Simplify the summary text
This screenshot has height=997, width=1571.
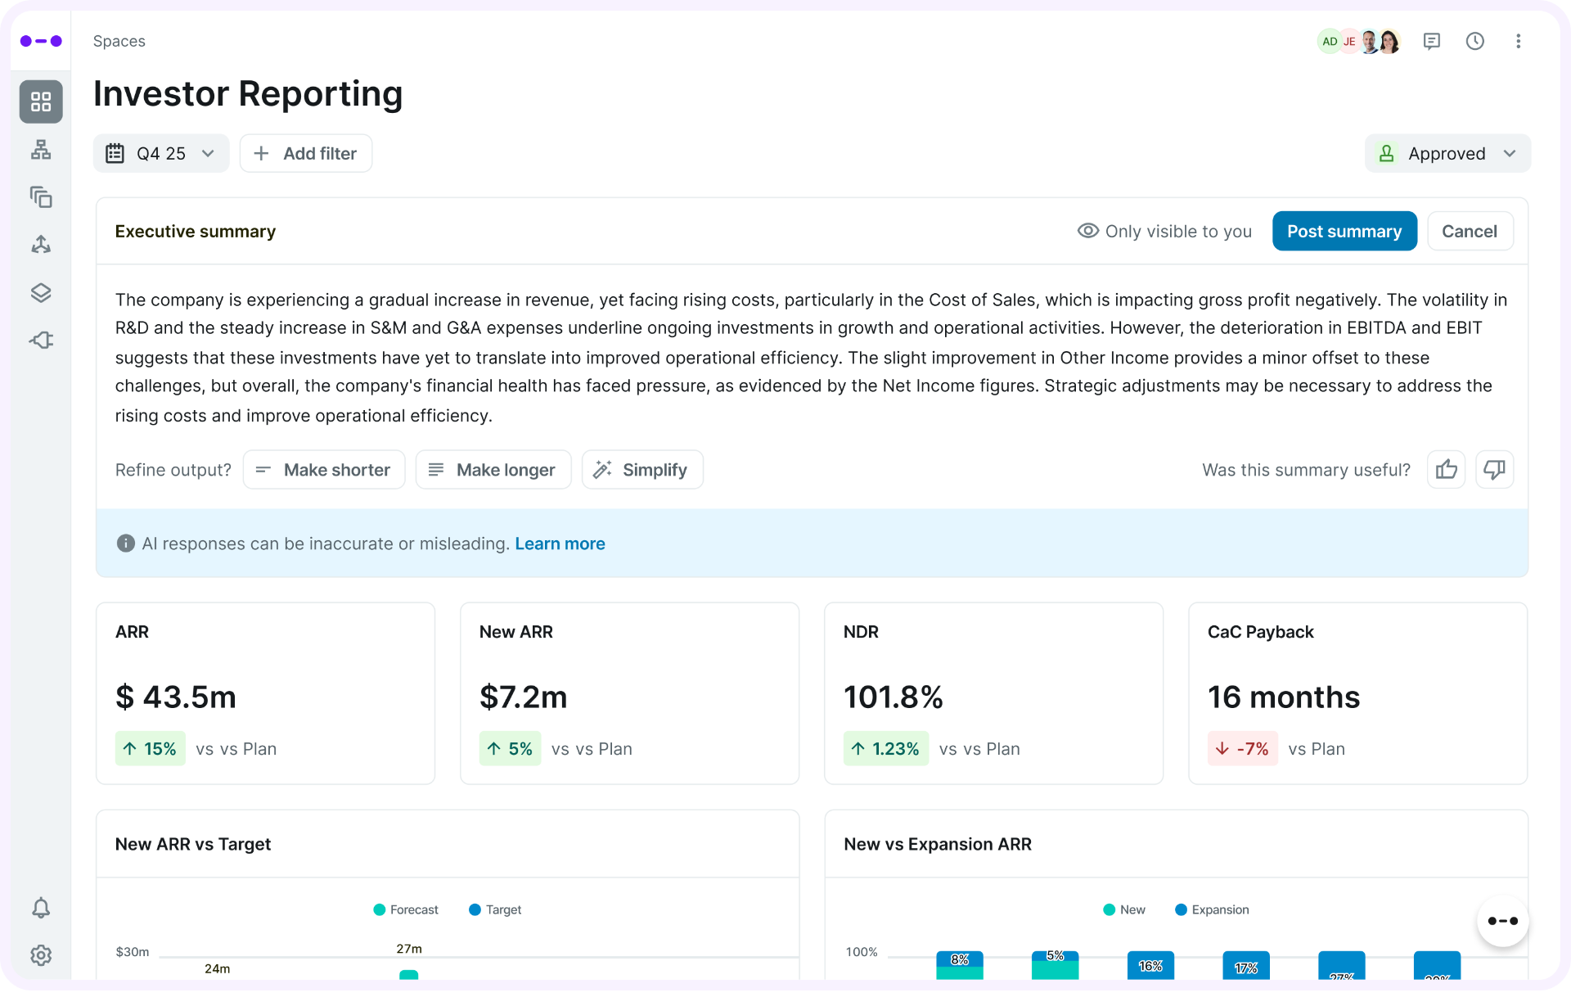tap(642, 470)
